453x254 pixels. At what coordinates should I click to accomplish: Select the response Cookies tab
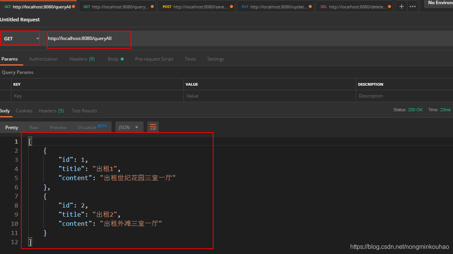(x=24, y=111)
